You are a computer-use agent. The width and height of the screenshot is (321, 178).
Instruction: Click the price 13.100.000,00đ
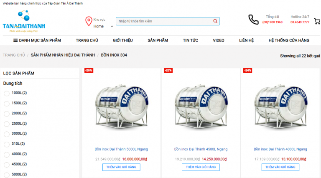pos(294,159)
